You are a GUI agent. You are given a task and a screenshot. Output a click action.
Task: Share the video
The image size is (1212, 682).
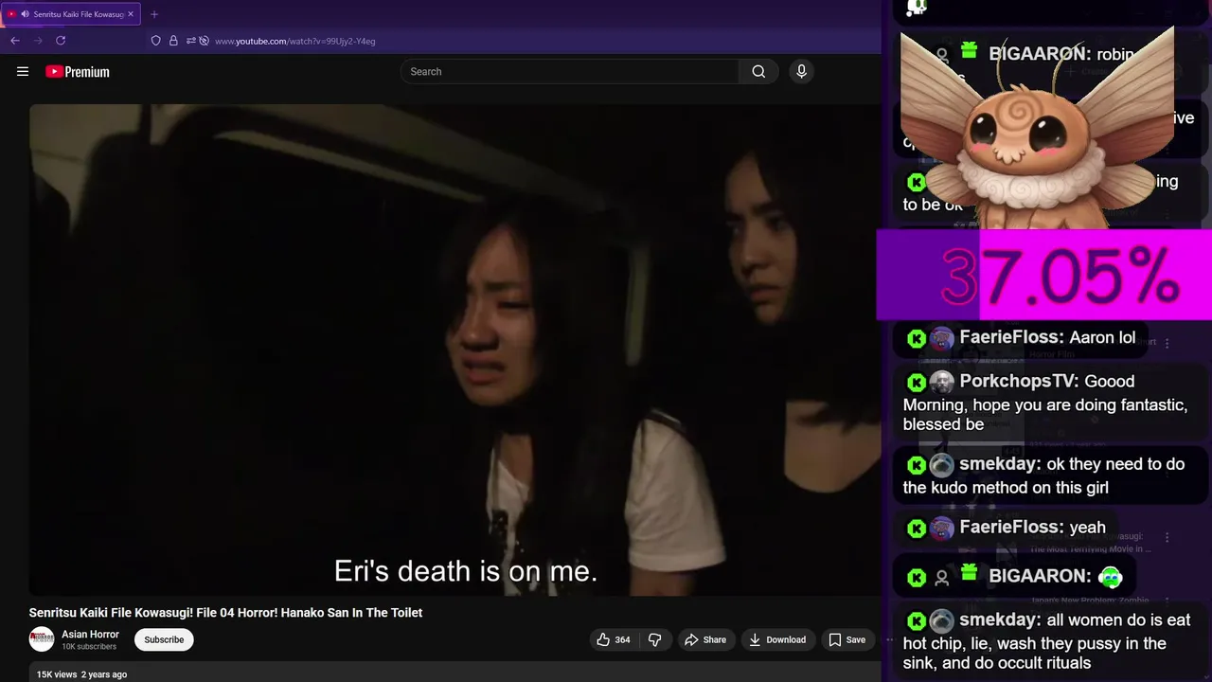point(705,639)
